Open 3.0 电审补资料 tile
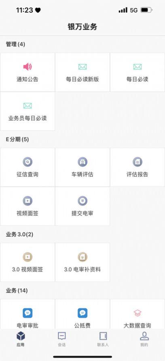This screenshot has height=361, width=165. [x=82, y=262]
